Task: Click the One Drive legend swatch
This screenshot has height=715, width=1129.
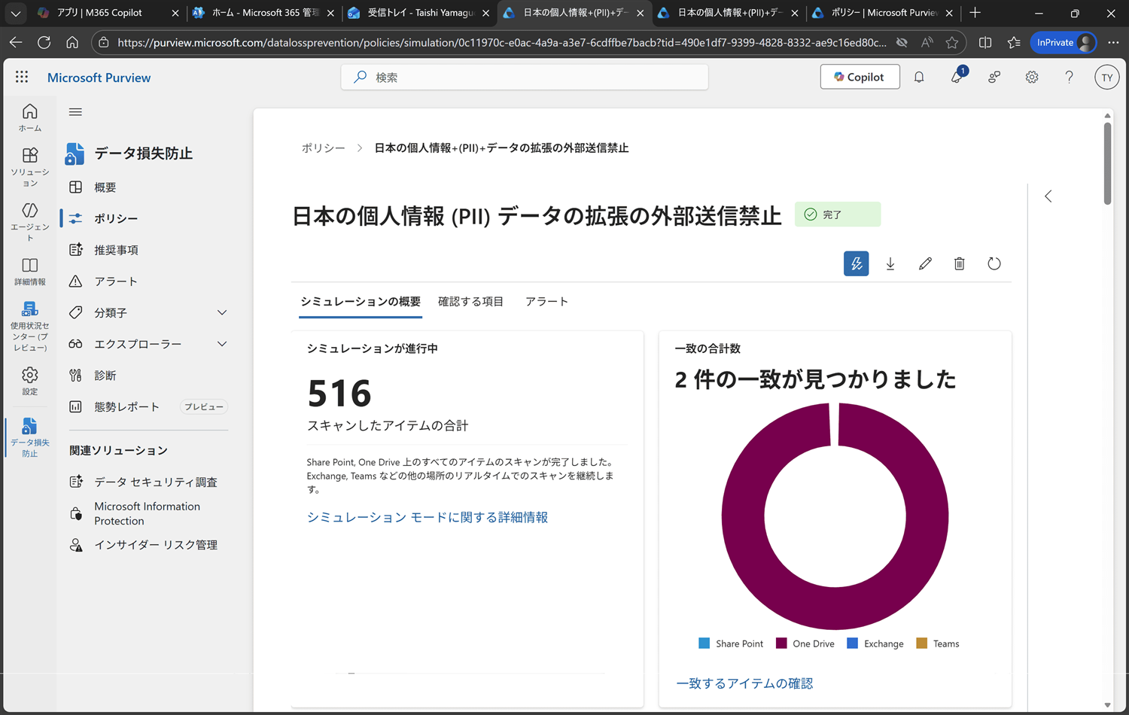Action: coord(781,643)
